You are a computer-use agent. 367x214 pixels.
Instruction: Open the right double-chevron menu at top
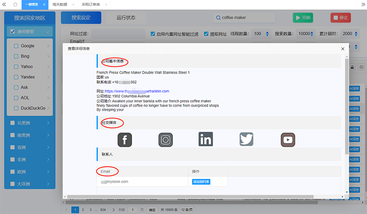pos(363,5)
